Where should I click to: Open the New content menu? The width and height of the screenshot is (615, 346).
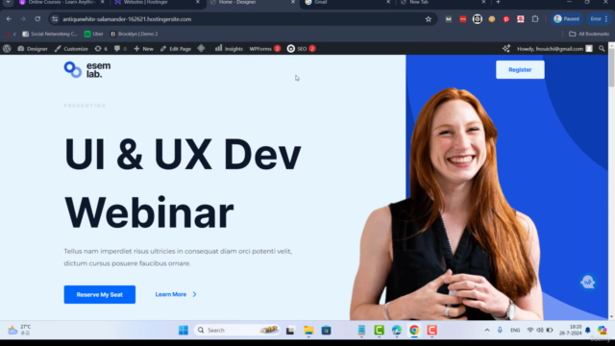(143, 49)
